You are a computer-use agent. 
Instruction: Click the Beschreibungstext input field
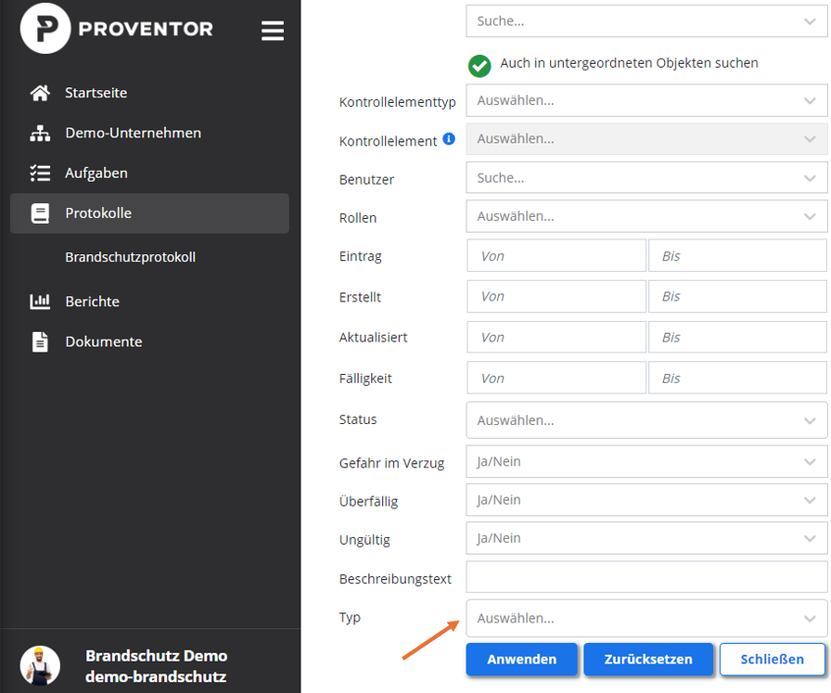pyautogui.click(x=646, y=577)
